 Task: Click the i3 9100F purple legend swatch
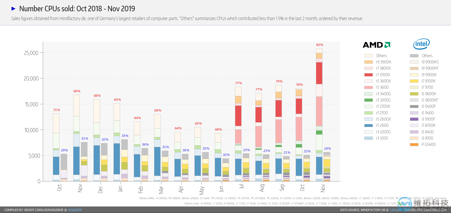pos(414,119)
